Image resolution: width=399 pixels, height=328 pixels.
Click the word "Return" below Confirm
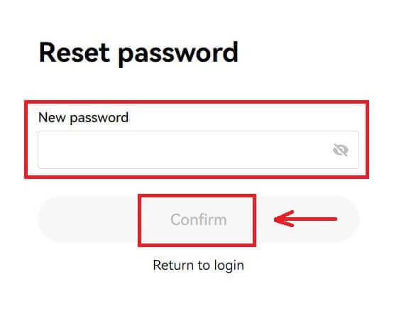click(173, 266)
